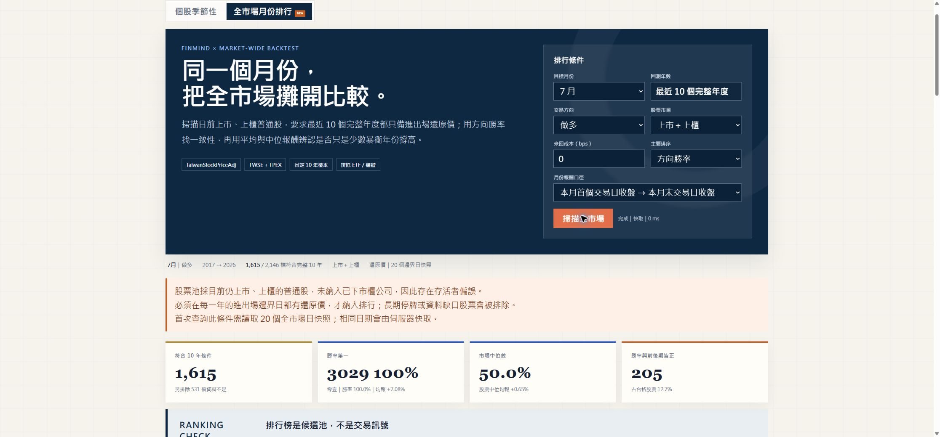
Task: Click the text 股票中位均報 +0.65%
Action: (504, 389)
